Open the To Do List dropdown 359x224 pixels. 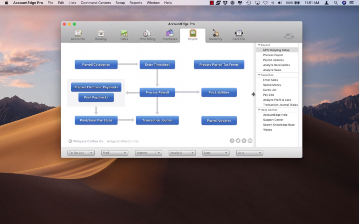coord(81,153)
